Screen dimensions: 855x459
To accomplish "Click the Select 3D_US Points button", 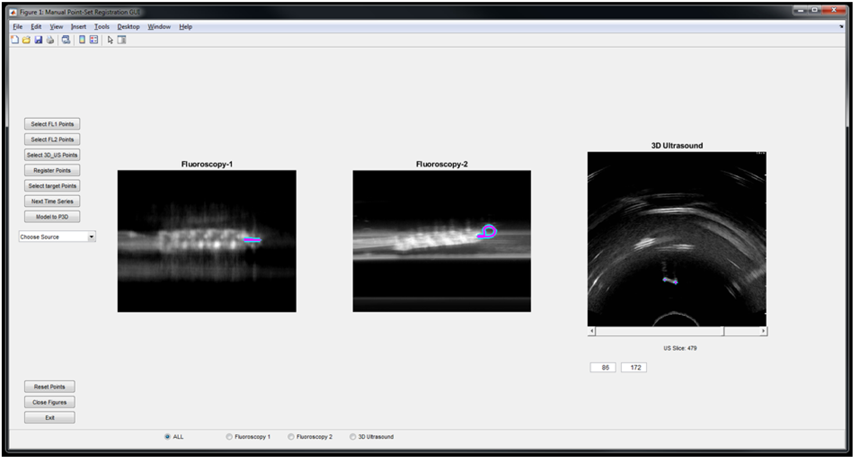I will 52,155.
